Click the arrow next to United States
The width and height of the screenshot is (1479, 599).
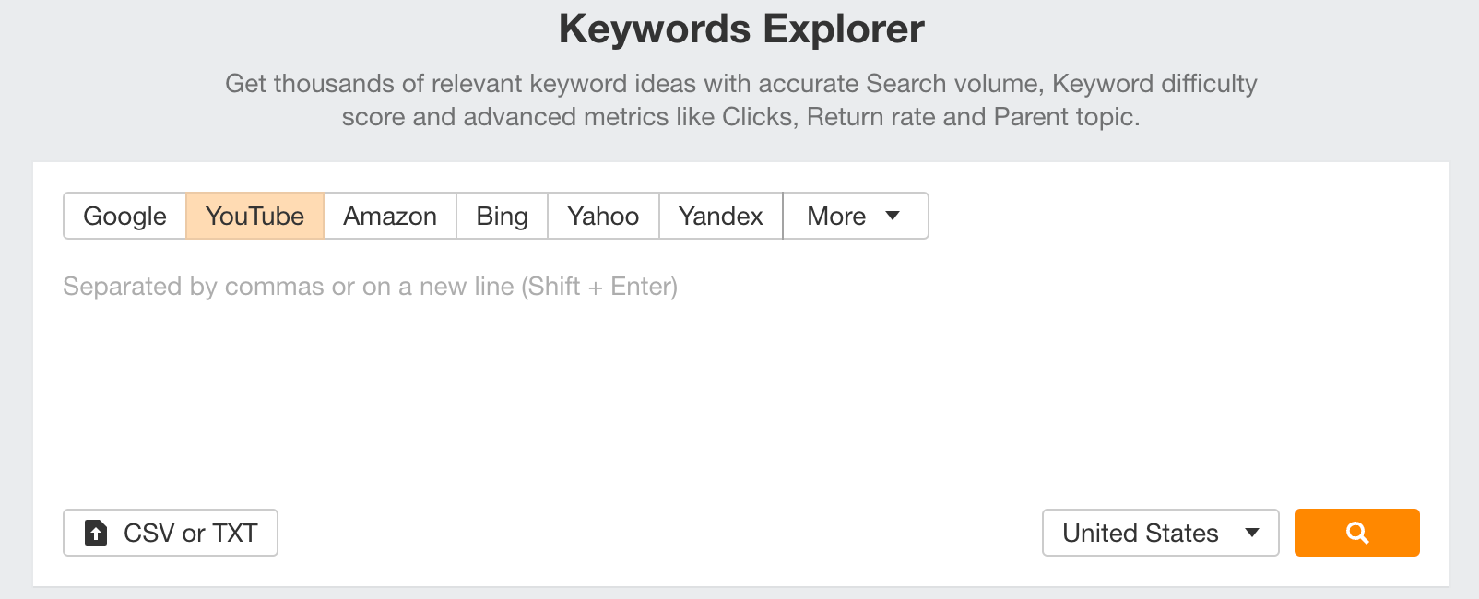tap(1252, 533)
